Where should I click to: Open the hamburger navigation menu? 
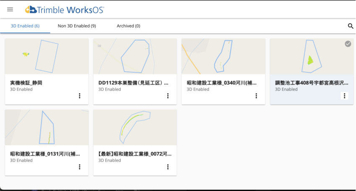(x=10, y=9)
